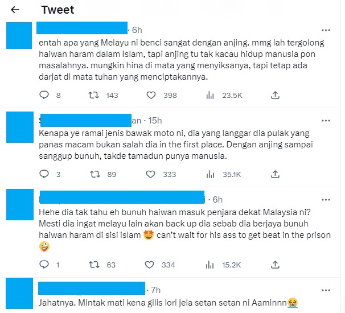345x313 pixels.
Task: Open the 15h tweet timestamp link
Action: pos(155,121)
